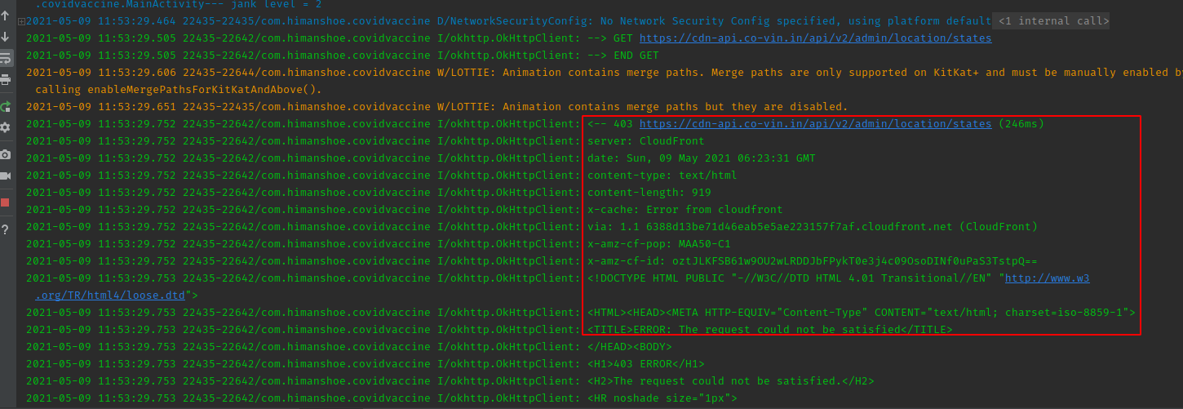This screenshot has width=1183, height=409.
Task: Click the 'content-length: 919' log text
Action: tap(649, 193)
